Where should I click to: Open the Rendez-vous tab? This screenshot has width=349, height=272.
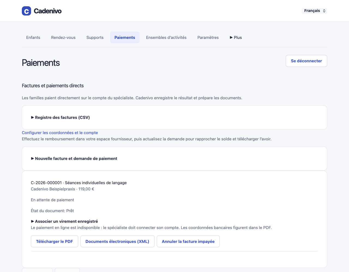63,38
